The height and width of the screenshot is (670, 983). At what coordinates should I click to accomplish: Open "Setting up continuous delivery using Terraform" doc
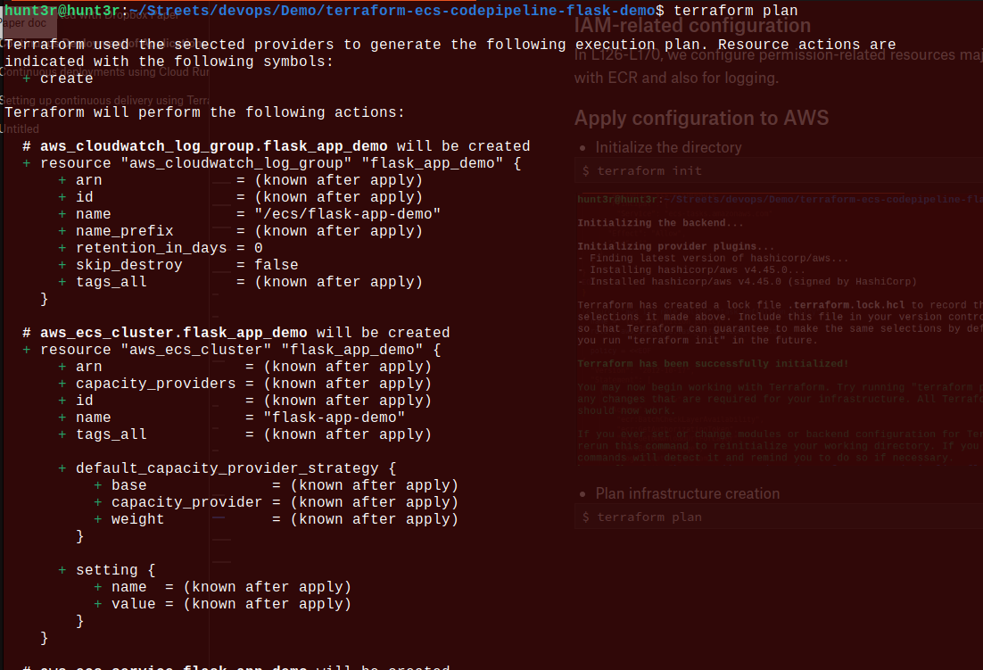[103, 100]
